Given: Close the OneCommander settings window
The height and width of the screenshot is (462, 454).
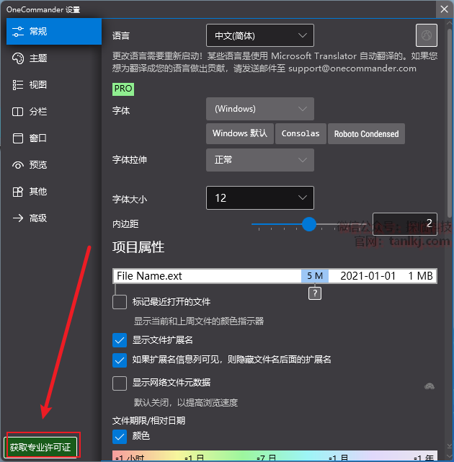Looking at the screenshot, I should [445, 9].
